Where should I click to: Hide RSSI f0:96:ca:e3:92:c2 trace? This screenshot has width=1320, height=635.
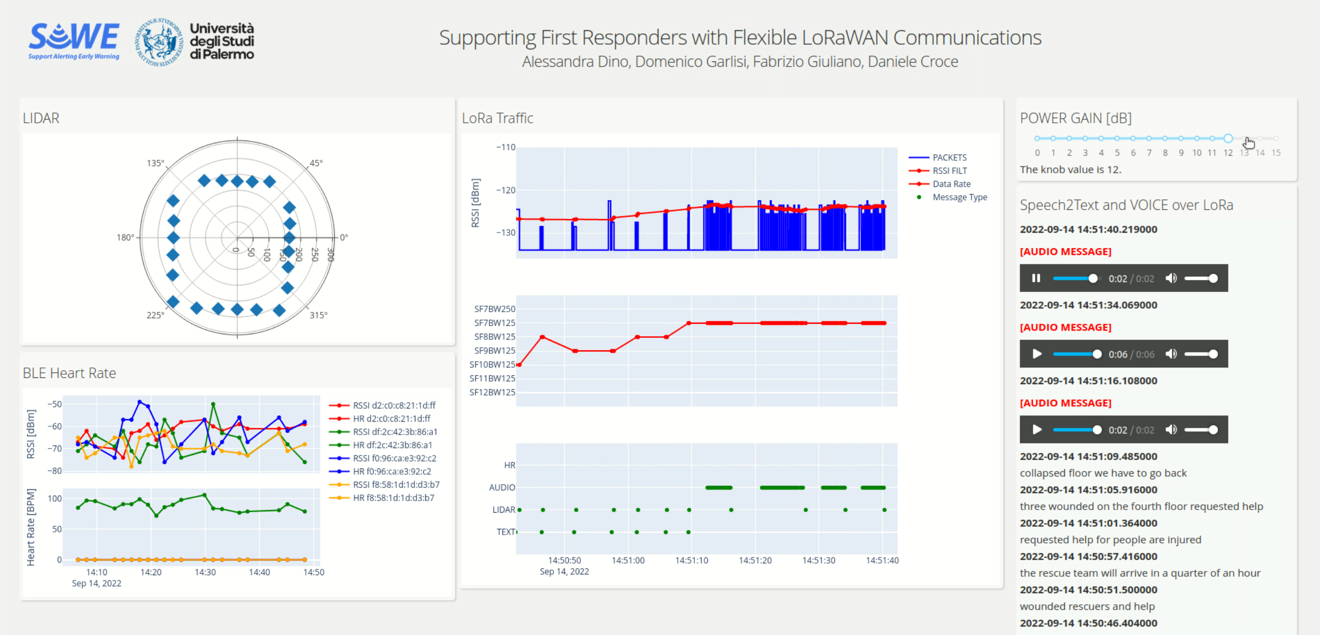pos(383,458)
